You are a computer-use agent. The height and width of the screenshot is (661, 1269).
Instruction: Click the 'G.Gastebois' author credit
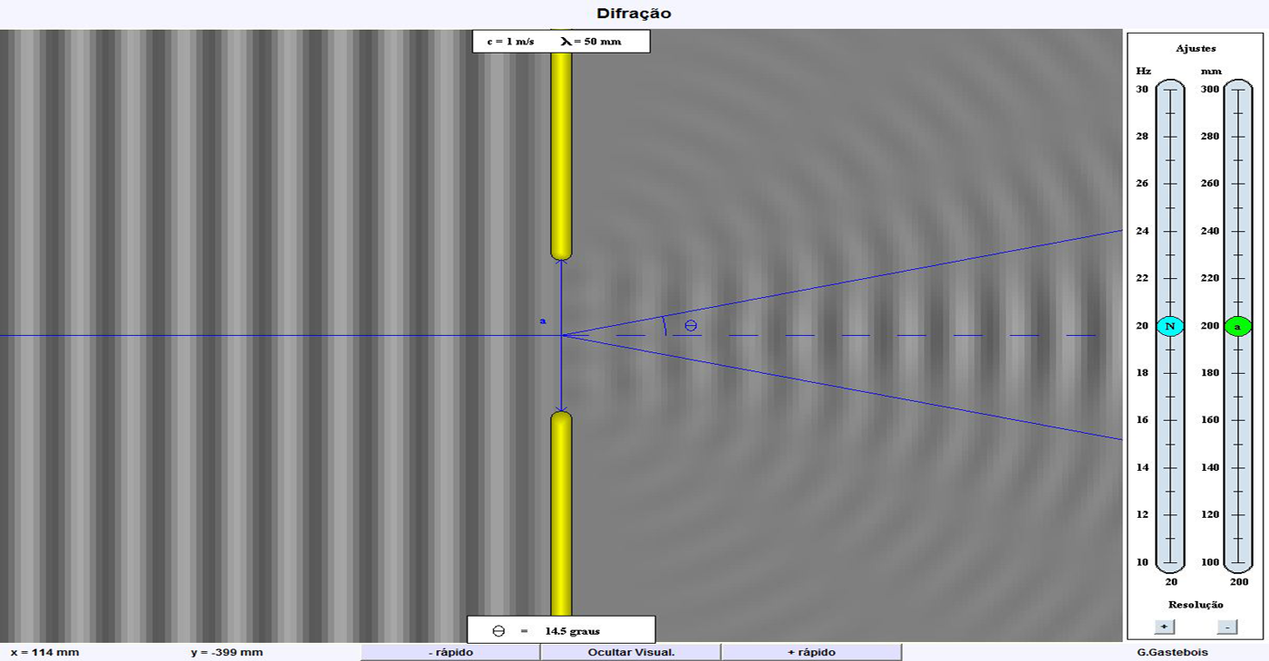tap(1172, 652)
